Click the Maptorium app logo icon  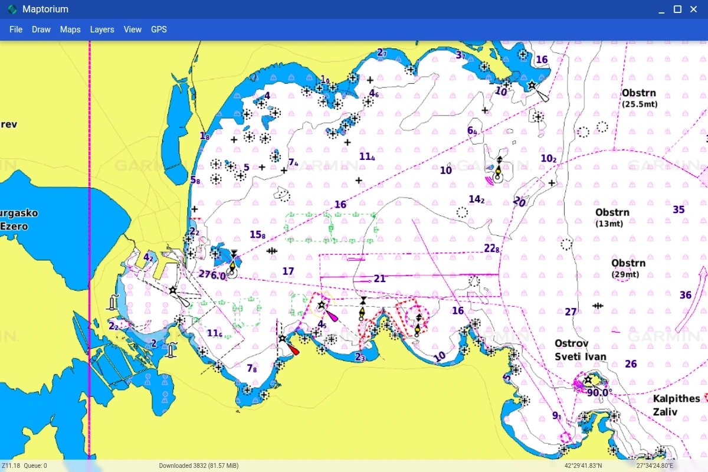tap(12, 9)
